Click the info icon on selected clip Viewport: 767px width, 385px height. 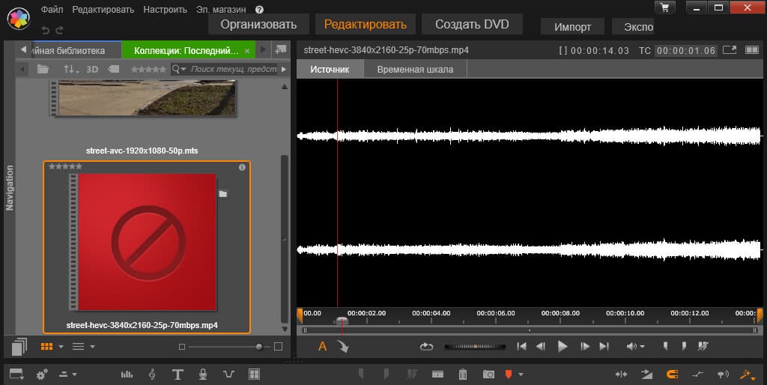pyautogui.click(x=242, y=167)
